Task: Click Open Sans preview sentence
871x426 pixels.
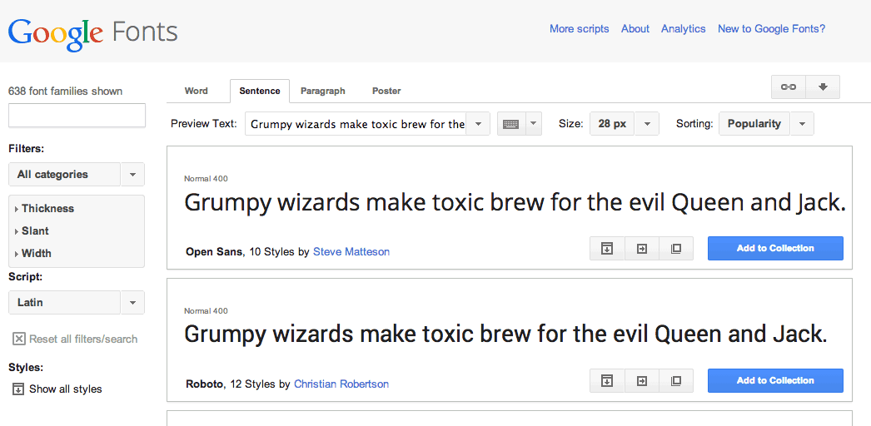Action: 515,204
